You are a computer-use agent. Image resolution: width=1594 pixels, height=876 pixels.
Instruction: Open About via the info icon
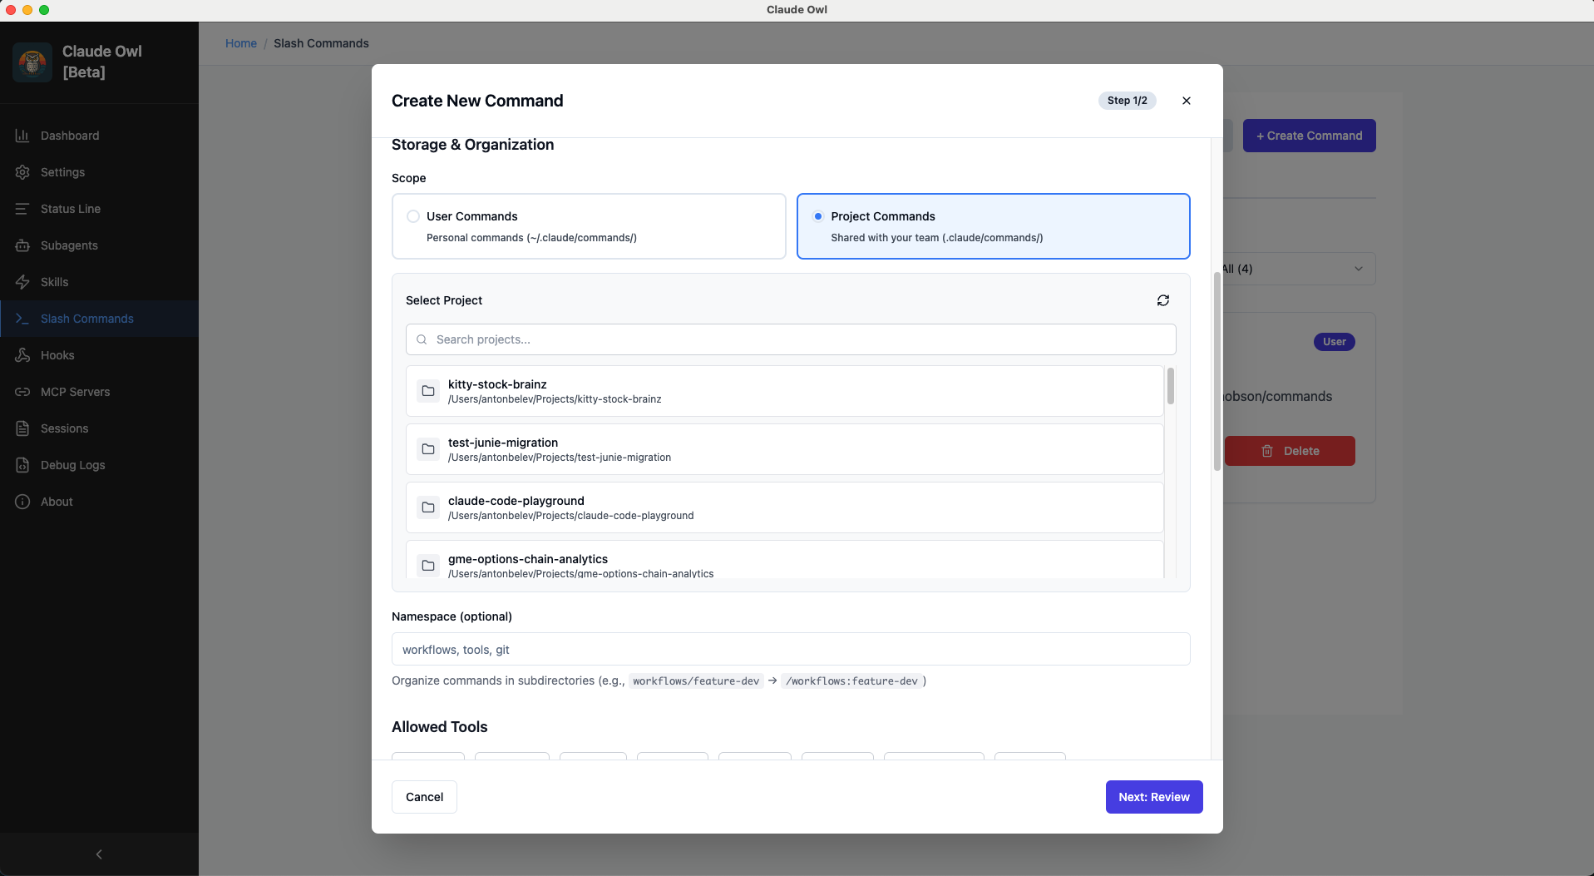click(23, 502)
